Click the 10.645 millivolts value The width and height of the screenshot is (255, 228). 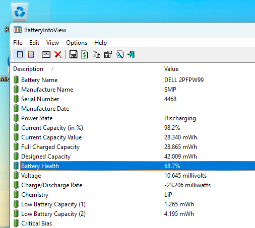click(185, 176)
